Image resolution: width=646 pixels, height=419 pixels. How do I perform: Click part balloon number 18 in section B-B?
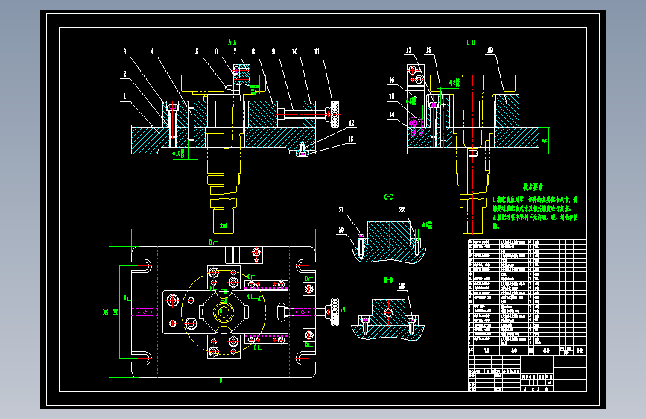tap(429, 50)
